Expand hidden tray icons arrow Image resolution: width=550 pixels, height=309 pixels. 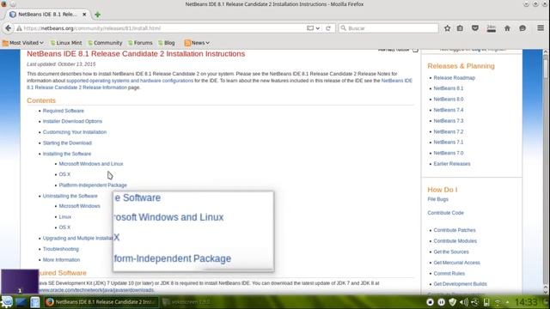[507, 302]
